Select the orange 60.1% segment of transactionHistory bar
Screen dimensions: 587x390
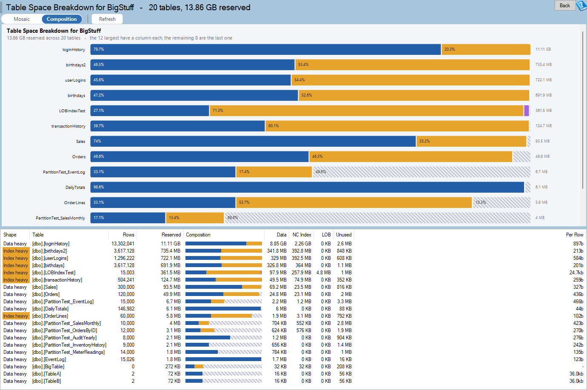pyautogui.click(x=397, y=126)
